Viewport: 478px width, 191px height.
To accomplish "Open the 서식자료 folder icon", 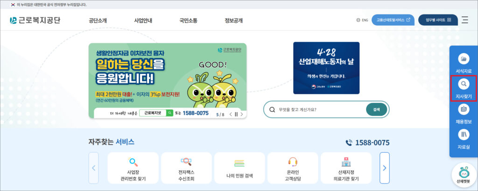I will point(464,59).
